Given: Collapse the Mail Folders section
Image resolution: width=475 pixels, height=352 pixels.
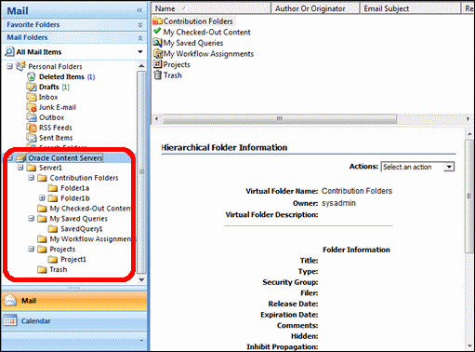Looking at the screenshot, I should click(x=140, y=38).
